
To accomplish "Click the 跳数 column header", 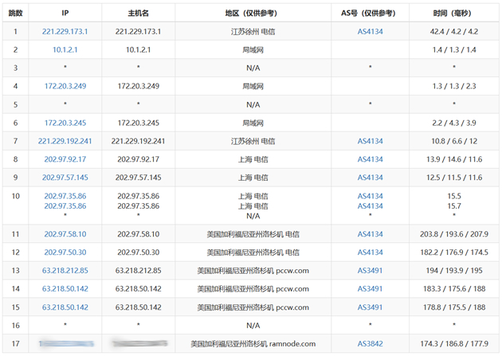I will (15, 14).
